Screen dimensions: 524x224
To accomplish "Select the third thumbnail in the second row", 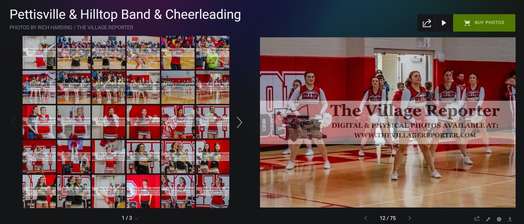I will point(108,87).
